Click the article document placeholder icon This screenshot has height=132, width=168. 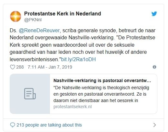click(x=30, y=94)
